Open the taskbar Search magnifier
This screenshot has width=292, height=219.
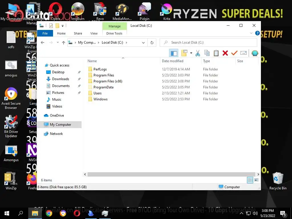[x=21, y=213]
